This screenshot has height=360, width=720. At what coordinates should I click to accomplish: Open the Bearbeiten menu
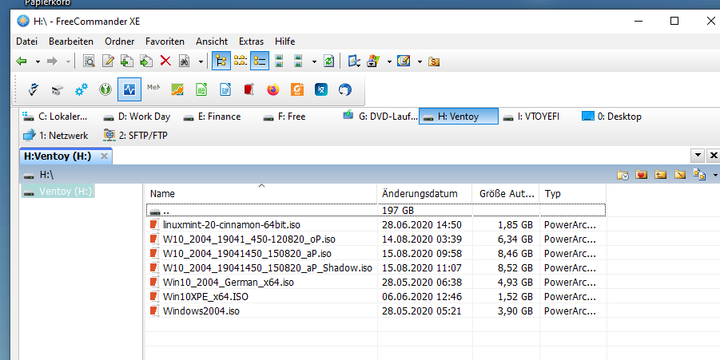point(71,42)
